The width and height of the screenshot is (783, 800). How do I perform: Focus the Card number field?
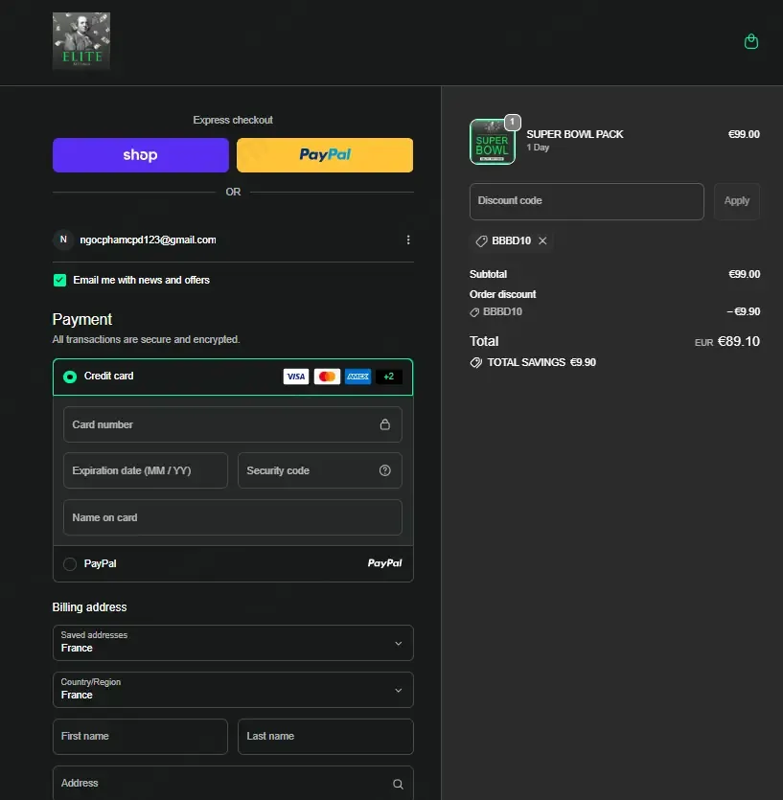point(232,424)
